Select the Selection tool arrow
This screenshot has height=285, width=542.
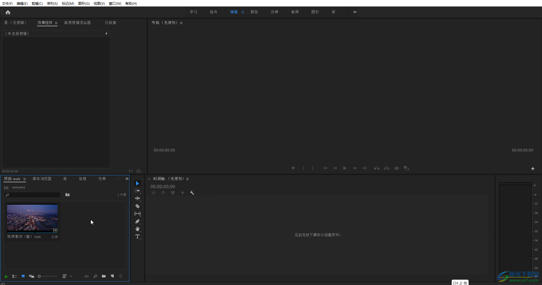(x=137, y=183)
